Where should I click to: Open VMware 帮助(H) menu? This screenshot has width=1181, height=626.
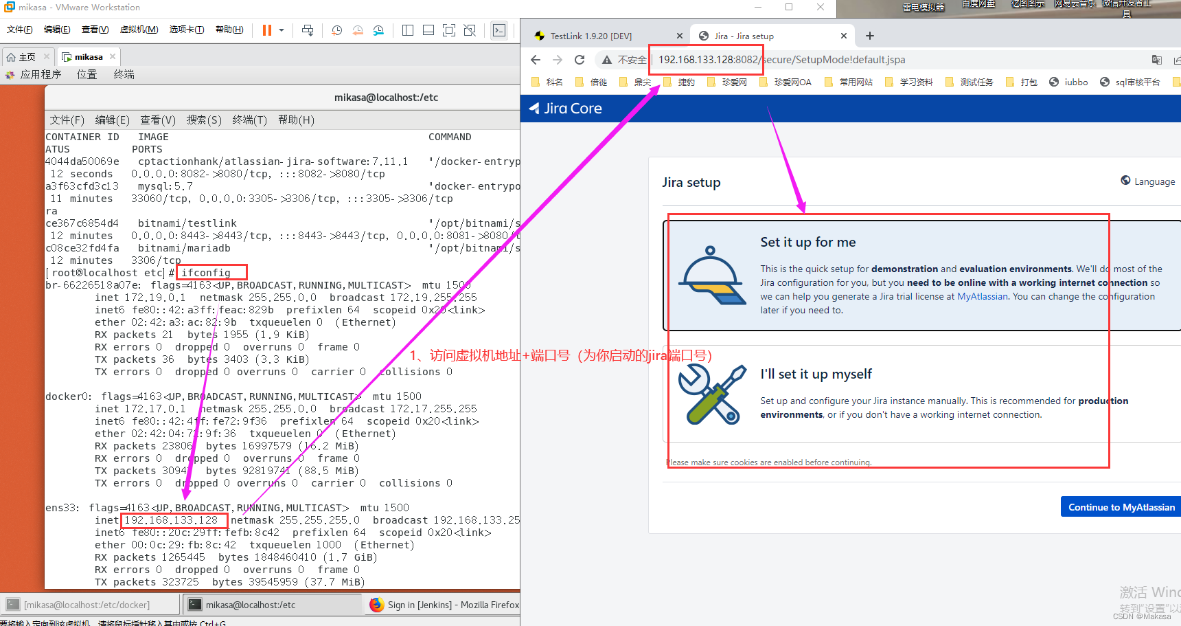click(229, 30)
